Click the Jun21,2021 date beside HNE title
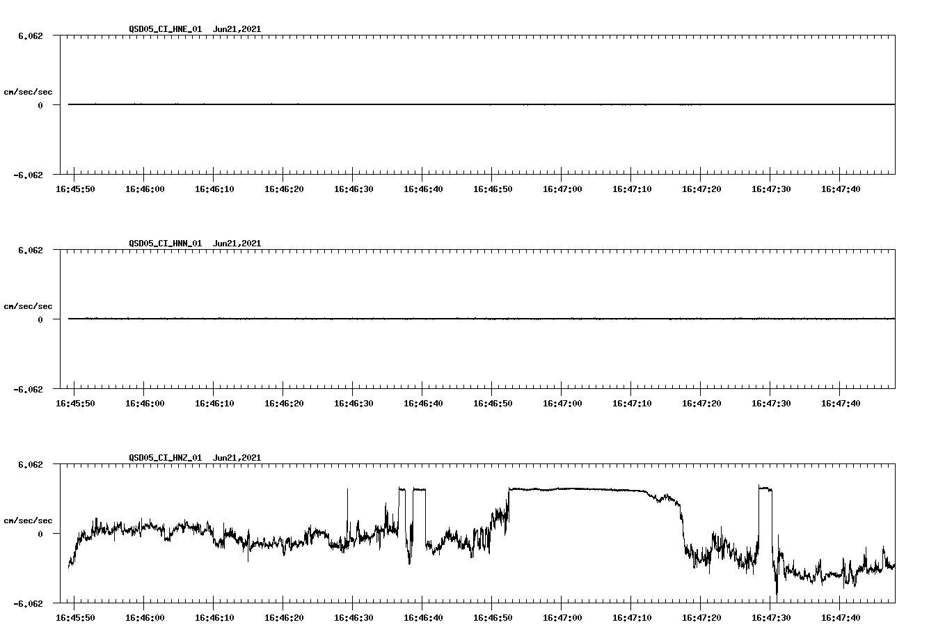This screenshot has width=945, height=643. point(237,29)
